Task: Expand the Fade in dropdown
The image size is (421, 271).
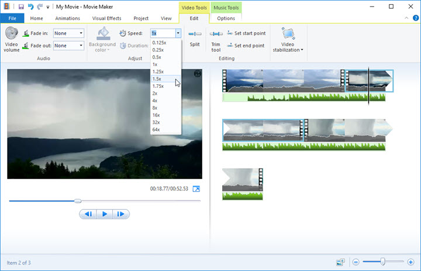Action: 81,33
